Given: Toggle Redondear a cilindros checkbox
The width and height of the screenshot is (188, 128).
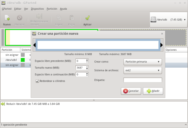Looking at the screenshot, I should [38, 81].
